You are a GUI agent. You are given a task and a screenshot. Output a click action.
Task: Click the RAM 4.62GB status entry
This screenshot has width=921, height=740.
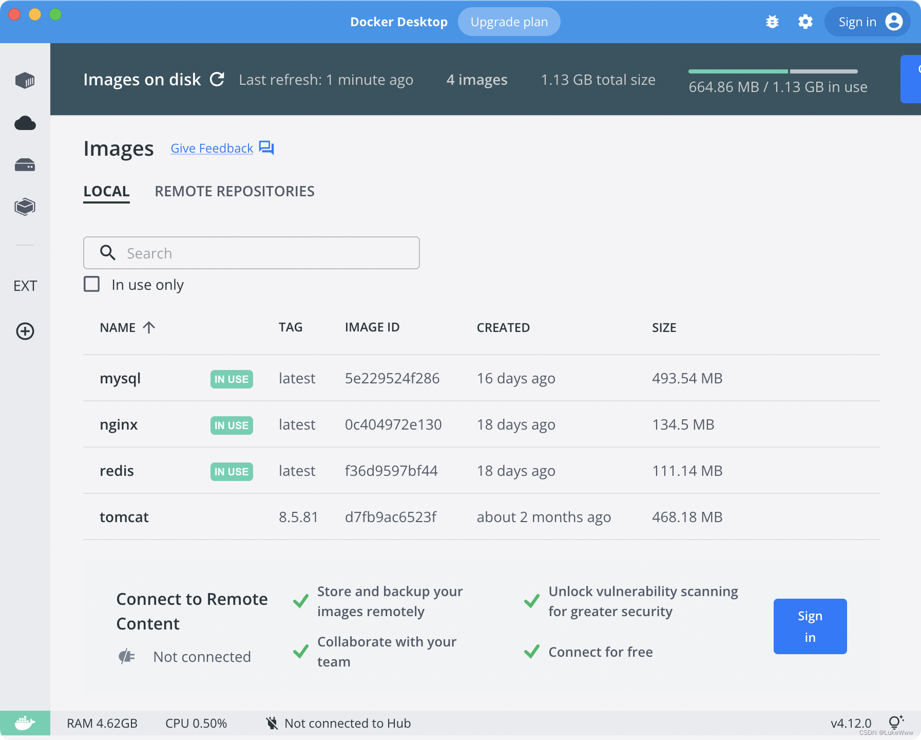point(102,724)
